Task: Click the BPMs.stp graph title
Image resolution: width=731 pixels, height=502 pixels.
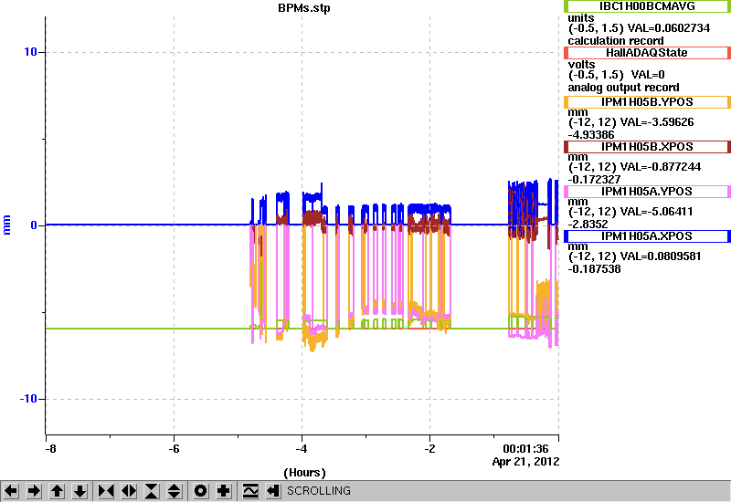Action: [x=304, y=8]
